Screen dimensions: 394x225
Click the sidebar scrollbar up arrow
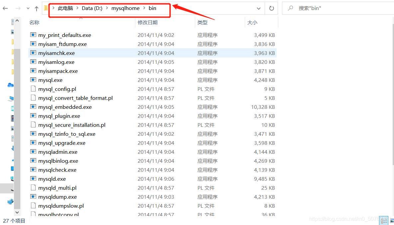(x=17, y=21)
